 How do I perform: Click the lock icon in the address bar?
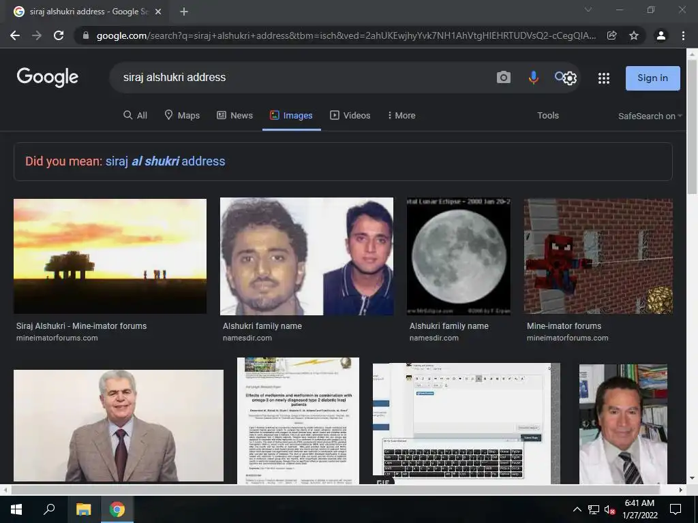tap(86, 35)
